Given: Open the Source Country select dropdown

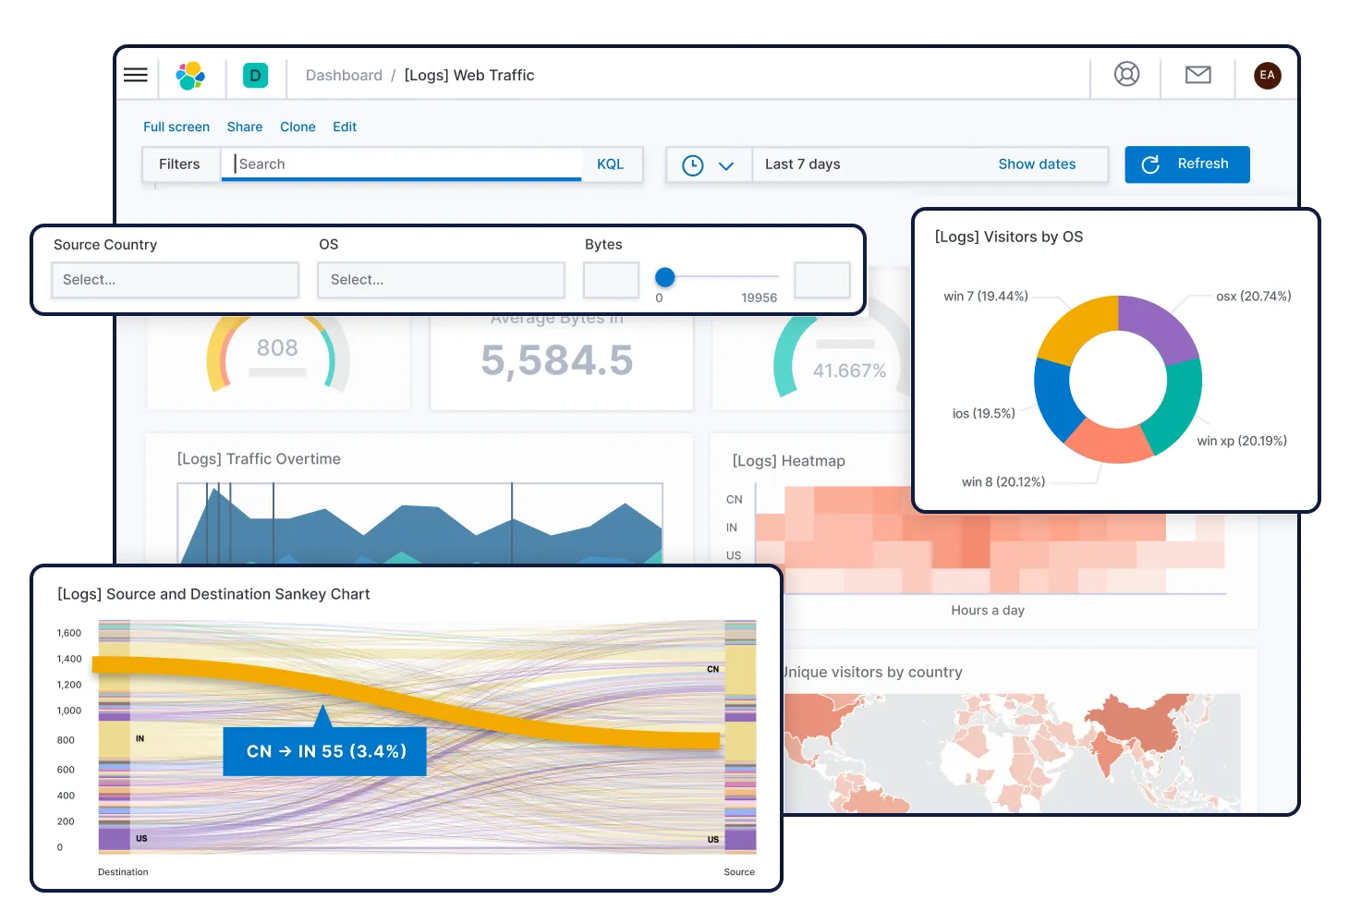Looking at the screenshot, I should (x=175, y=279).
